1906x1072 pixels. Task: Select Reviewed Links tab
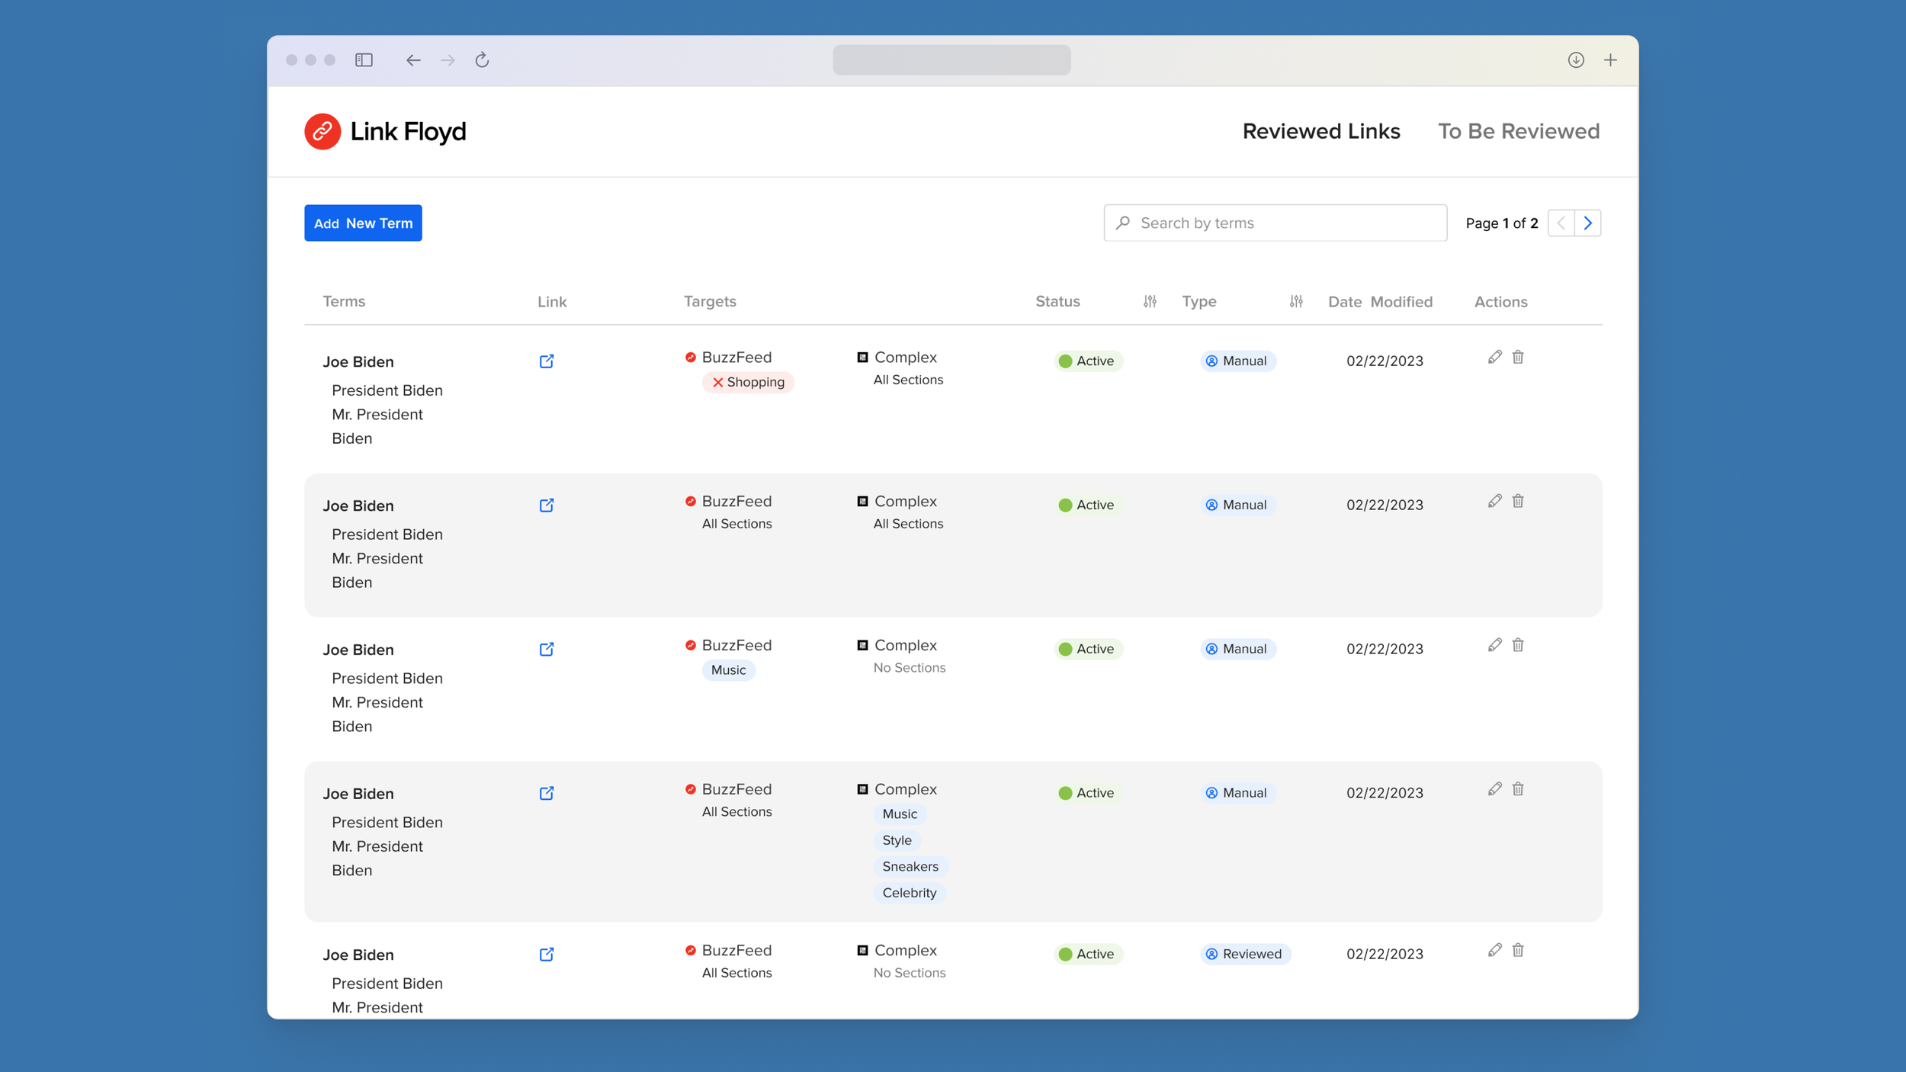point(1320,131)
